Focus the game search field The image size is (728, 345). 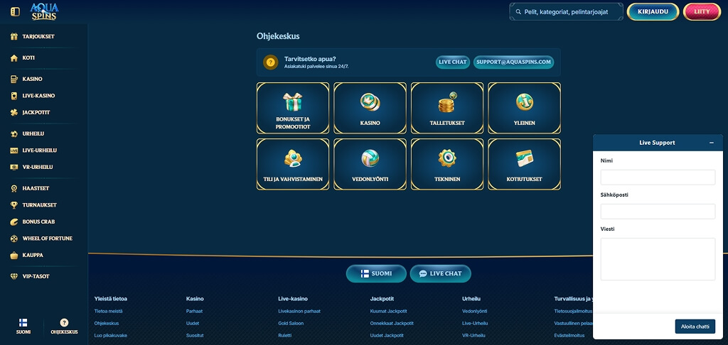pos(566,11)
